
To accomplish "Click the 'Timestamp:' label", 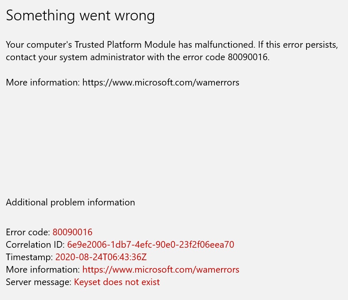I will [x=29, y=257].
